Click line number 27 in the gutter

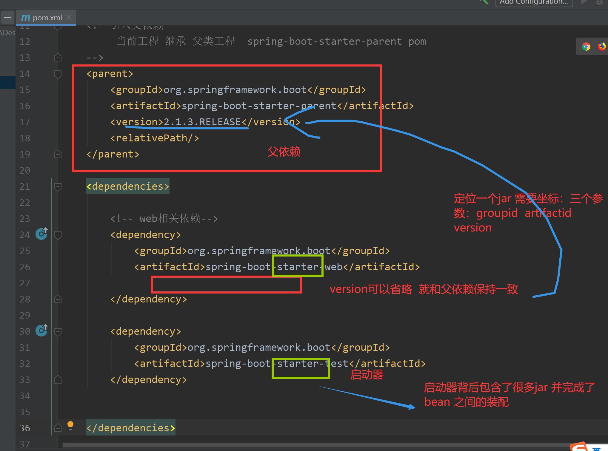click(25, 283)
